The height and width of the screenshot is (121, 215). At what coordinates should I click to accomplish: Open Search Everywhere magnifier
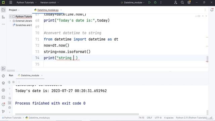pos(182,2)
